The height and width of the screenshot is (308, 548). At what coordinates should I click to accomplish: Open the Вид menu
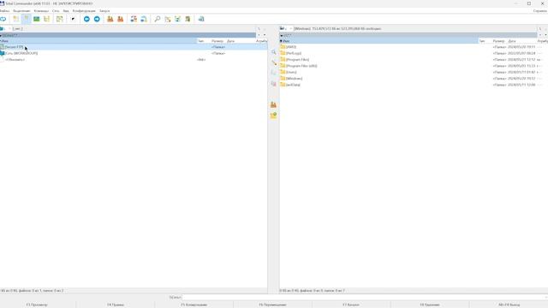click(66, 11)
